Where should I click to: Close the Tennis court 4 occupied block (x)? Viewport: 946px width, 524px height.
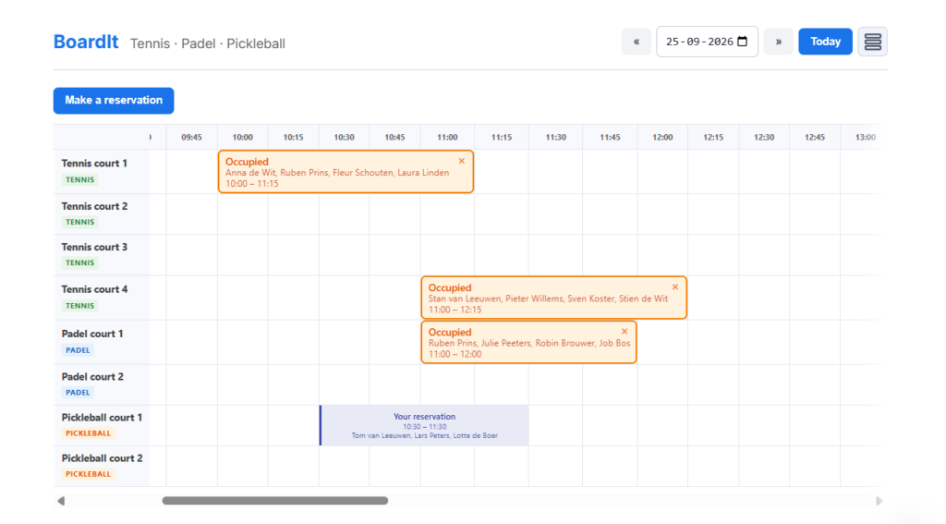675,287
